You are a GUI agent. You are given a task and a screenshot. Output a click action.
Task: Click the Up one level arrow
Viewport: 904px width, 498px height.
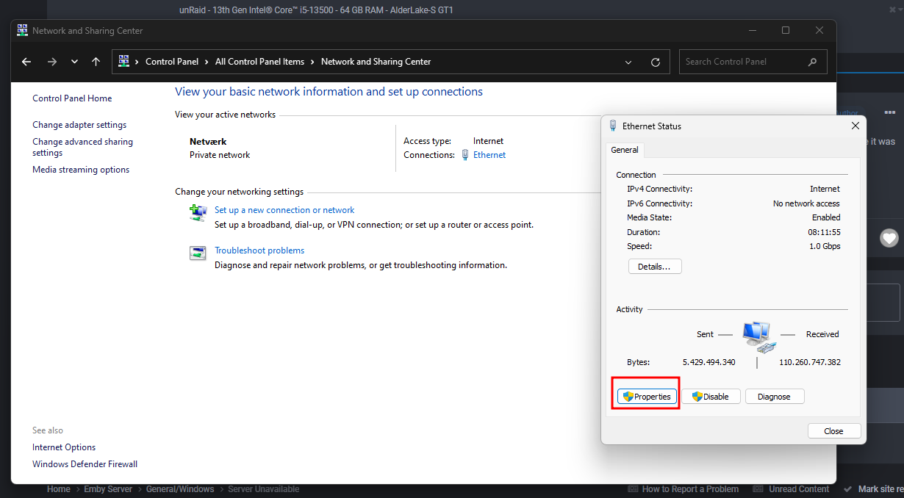pos(96,62)
